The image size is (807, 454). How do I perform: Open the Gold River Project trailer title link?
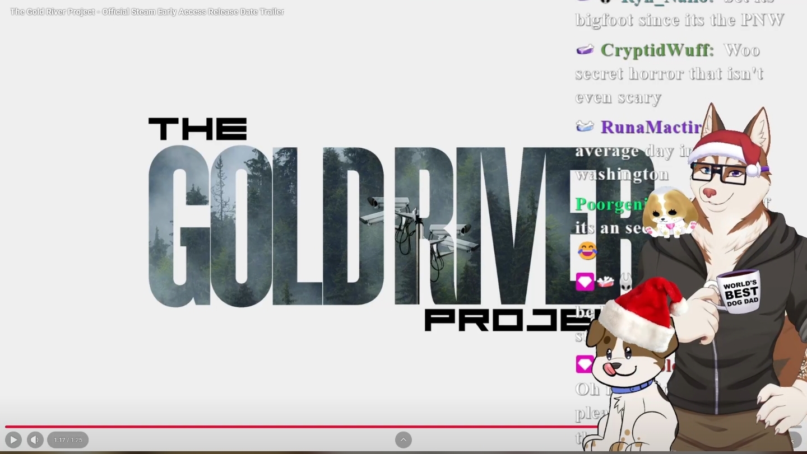(147, 12)
